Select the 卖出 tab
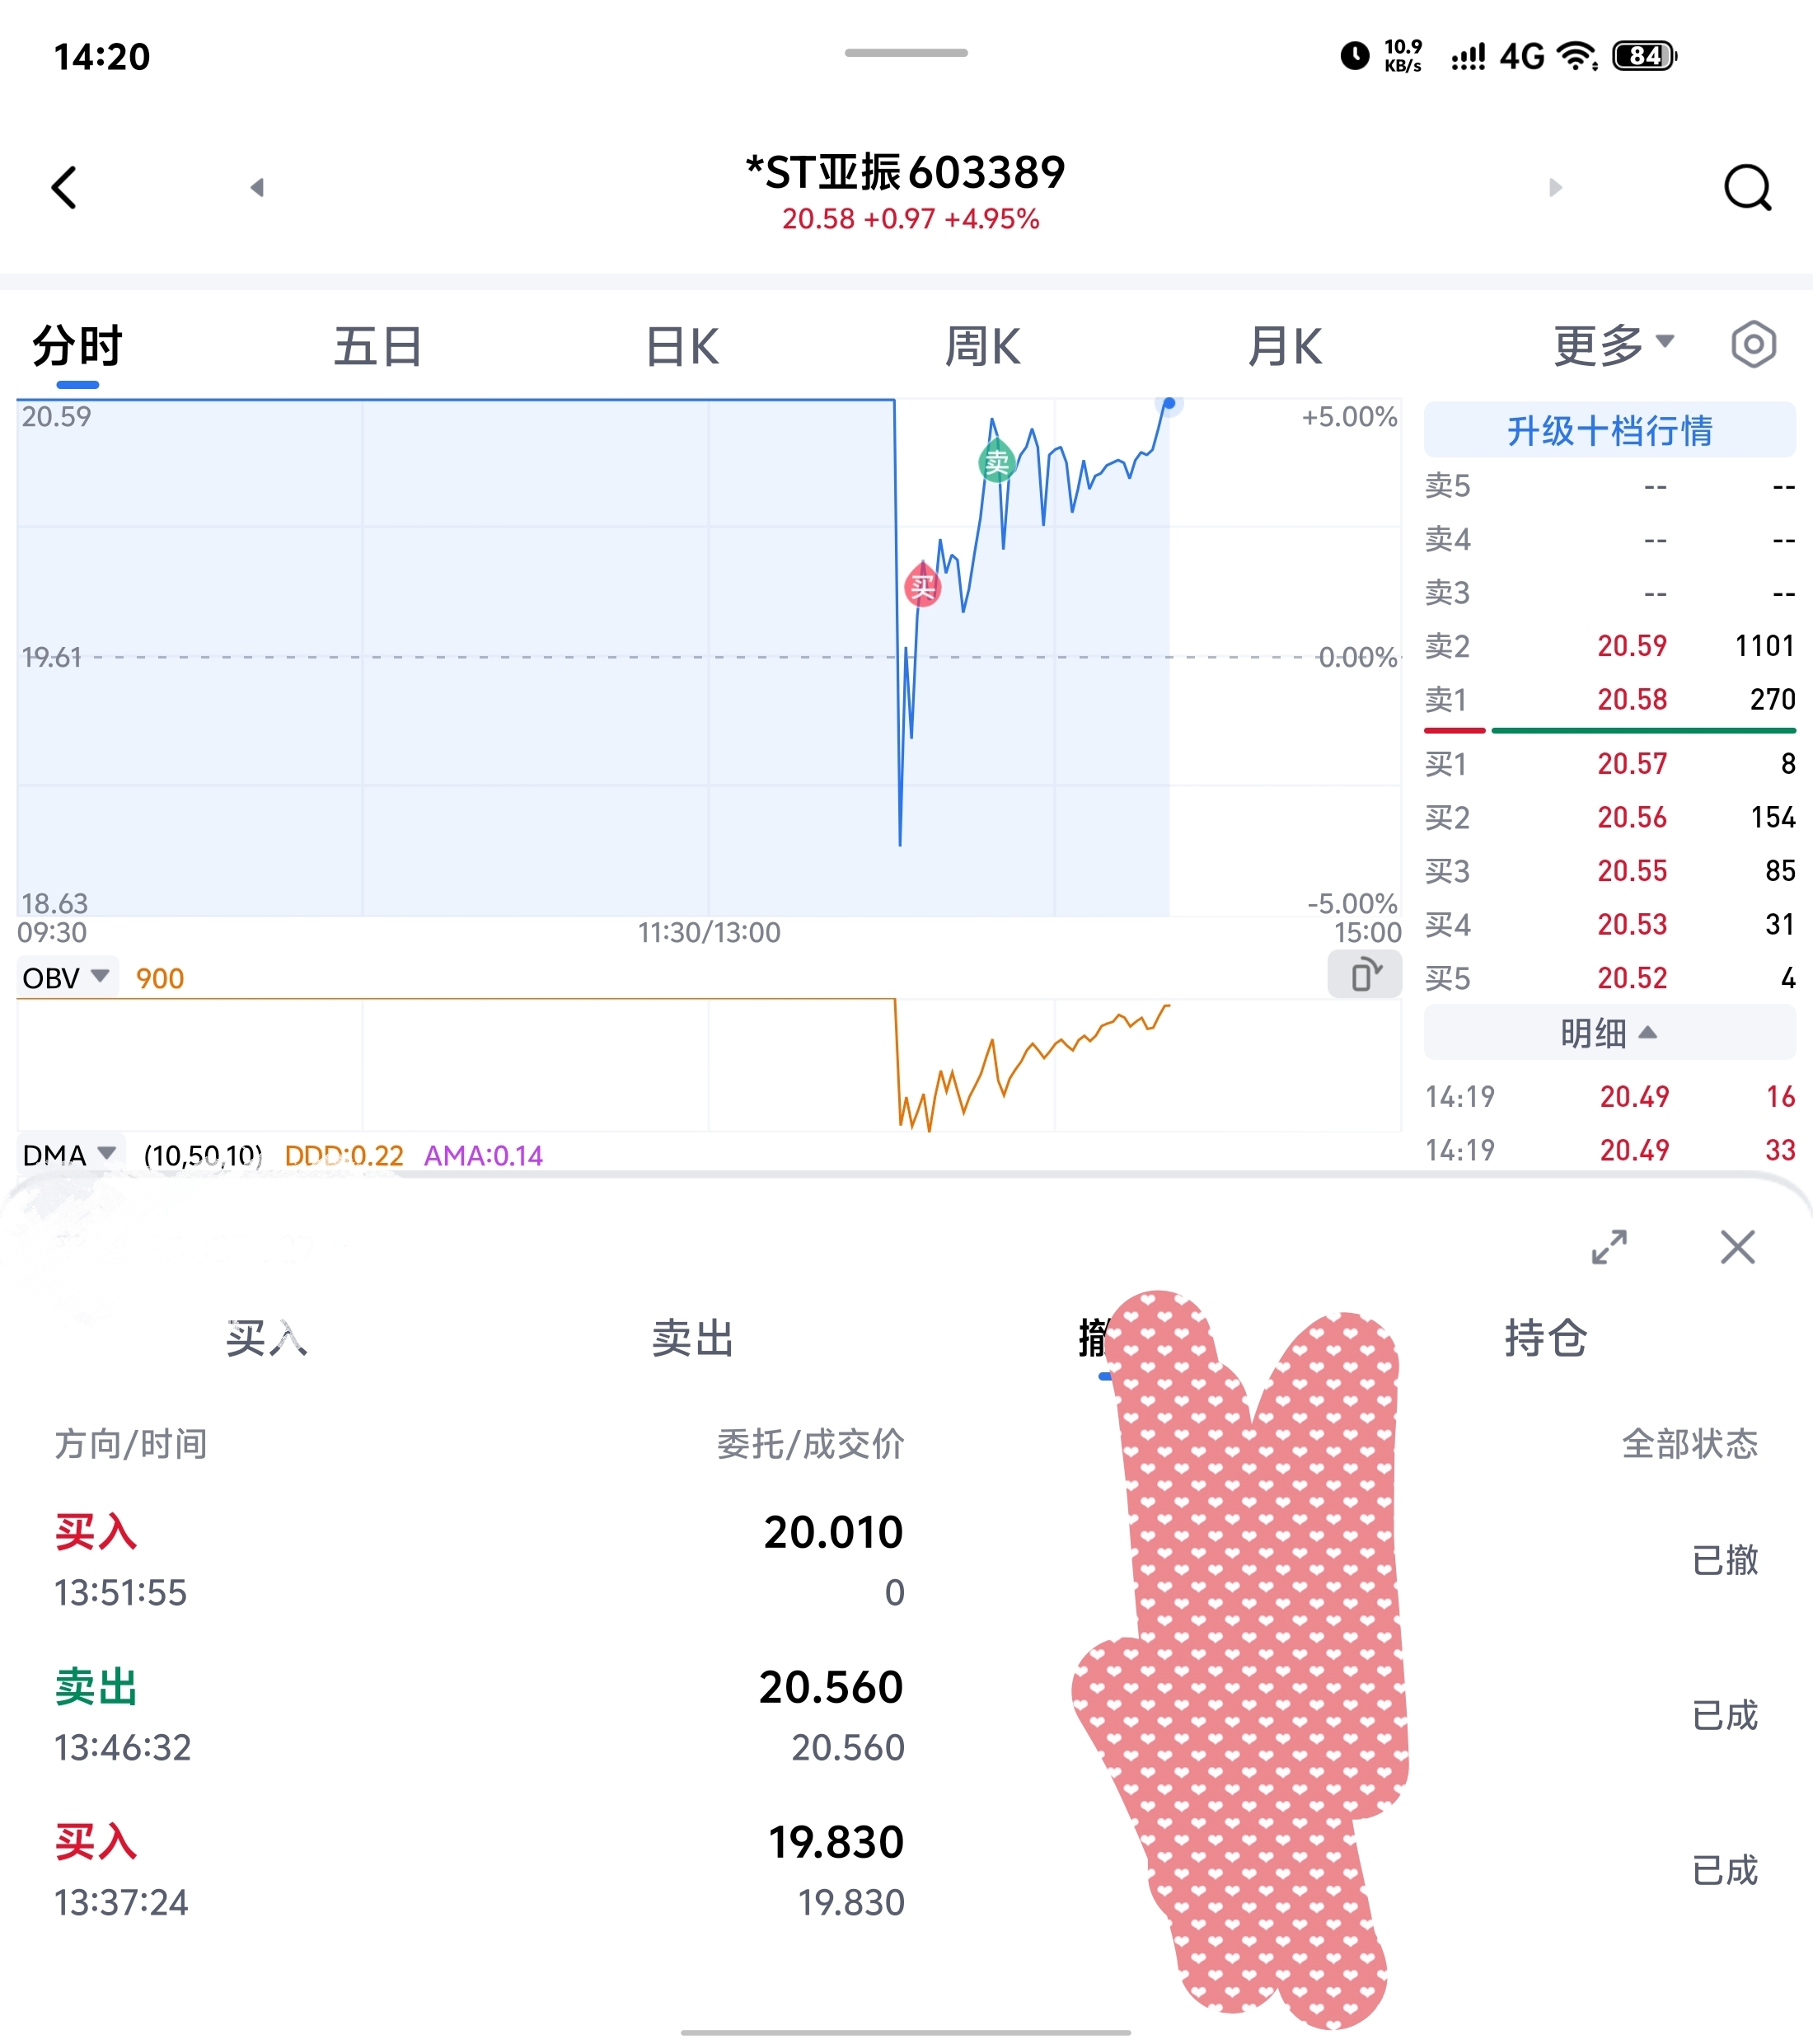1813x2044 pixels. [693, 1338]
